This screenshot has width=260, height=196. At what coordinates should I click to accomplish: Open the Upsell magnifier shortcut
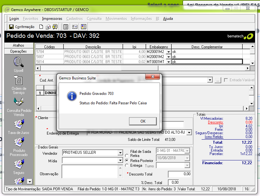coord(19,62)
